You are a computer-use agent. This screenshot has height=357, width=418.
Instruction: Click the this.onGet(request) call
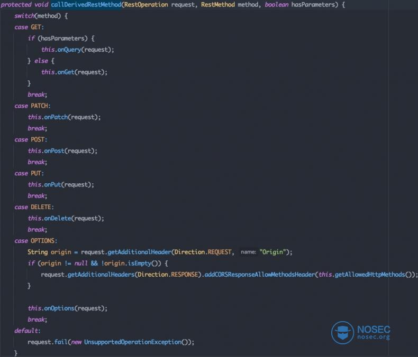click(75, 72)
